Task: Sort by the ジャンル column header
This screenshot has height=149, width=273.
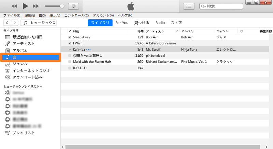Action: 222,31
